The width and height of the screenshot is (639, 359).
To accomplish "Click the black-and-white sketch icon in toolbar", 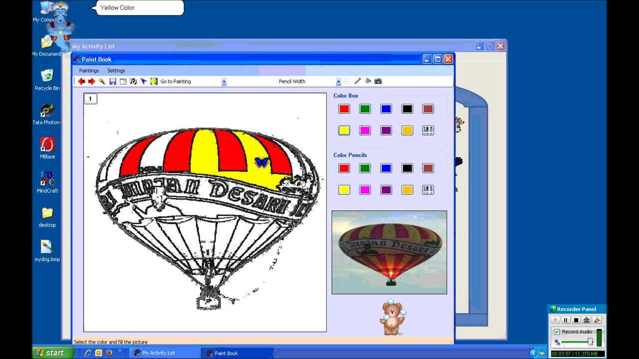I will (x=133, y=81).
